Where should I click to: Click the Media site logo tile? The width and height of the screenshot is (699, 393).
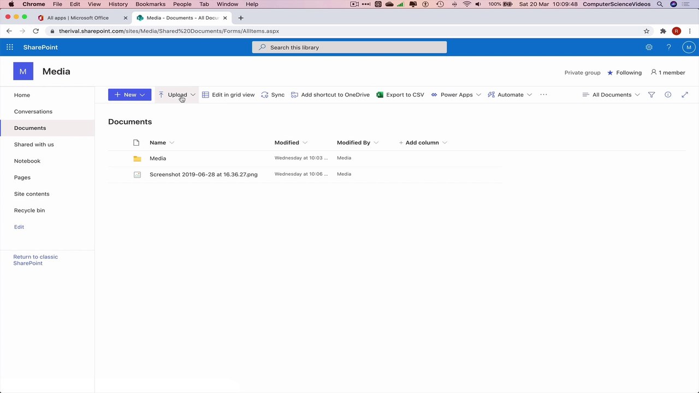pos(23,72)
